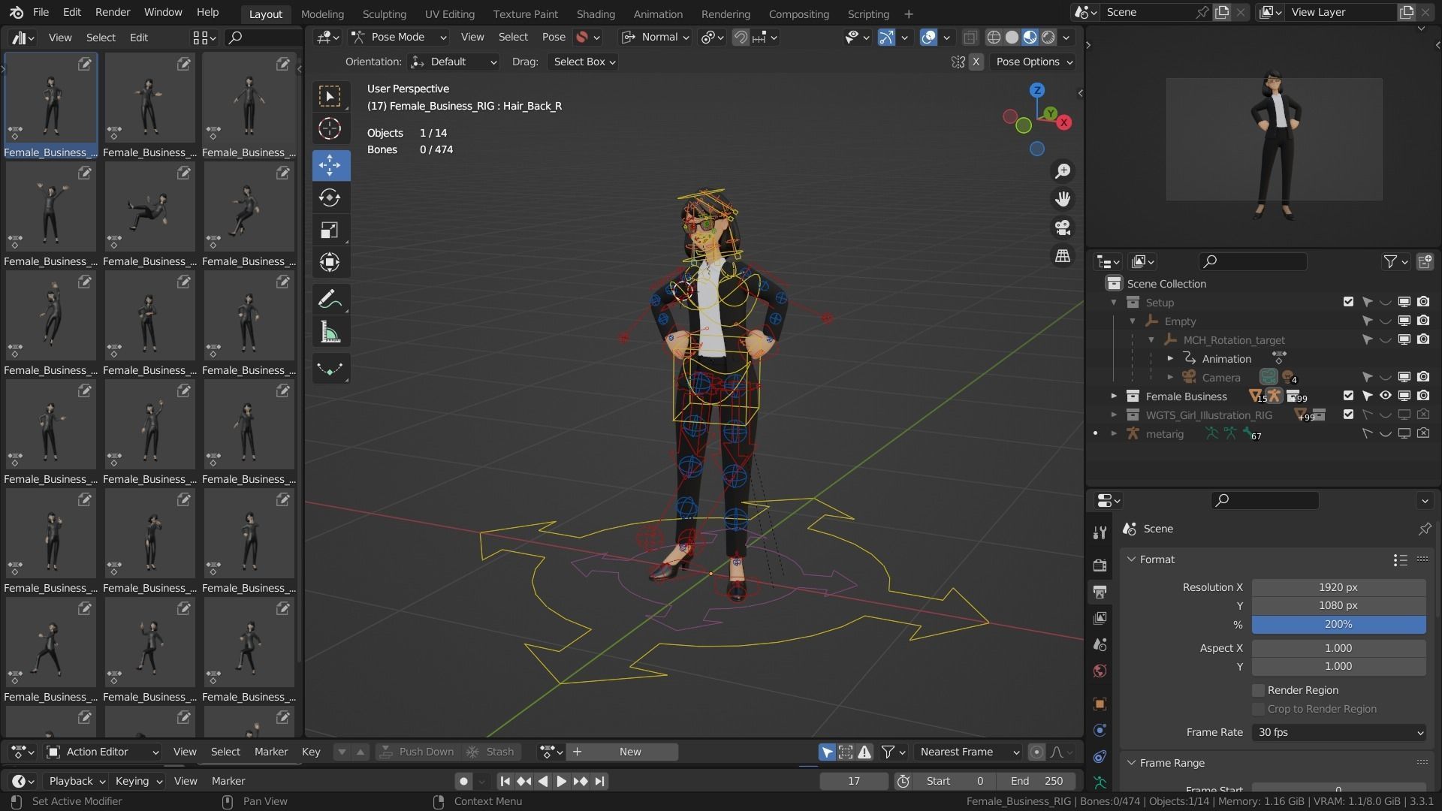Viewport: 1442px width, 811px height.
Task: Toggle X-axis mirror in pose header
Action: point(976,62)
